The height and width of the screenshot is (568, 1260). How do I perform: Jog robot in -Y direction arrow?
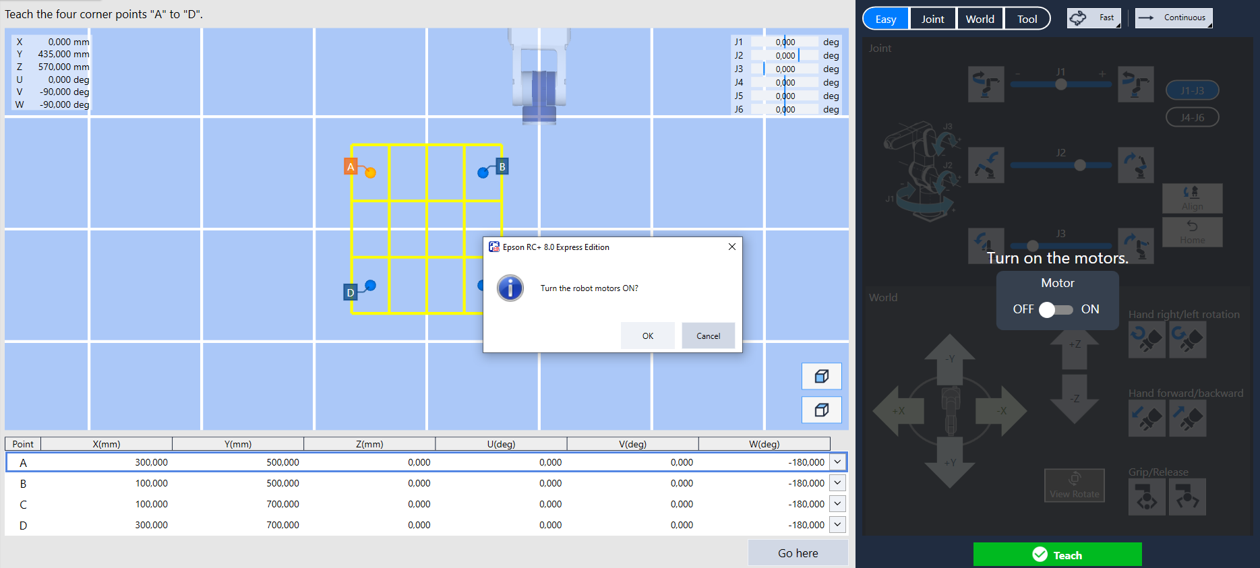[950, 359]
